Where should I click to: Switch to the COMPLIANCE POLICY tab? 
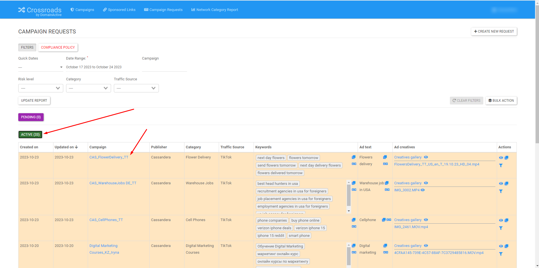pos(58,47)
